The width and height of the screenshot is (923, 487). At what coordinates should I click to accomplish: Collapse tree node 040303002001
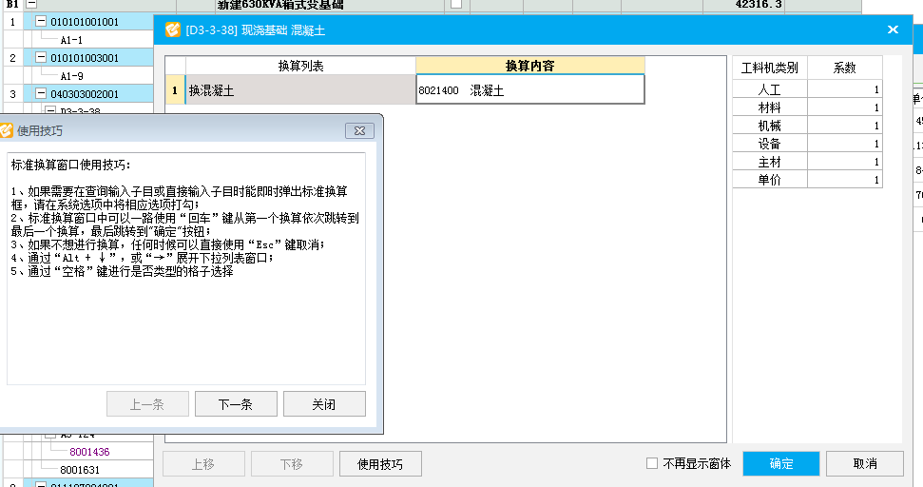point(41,93)
